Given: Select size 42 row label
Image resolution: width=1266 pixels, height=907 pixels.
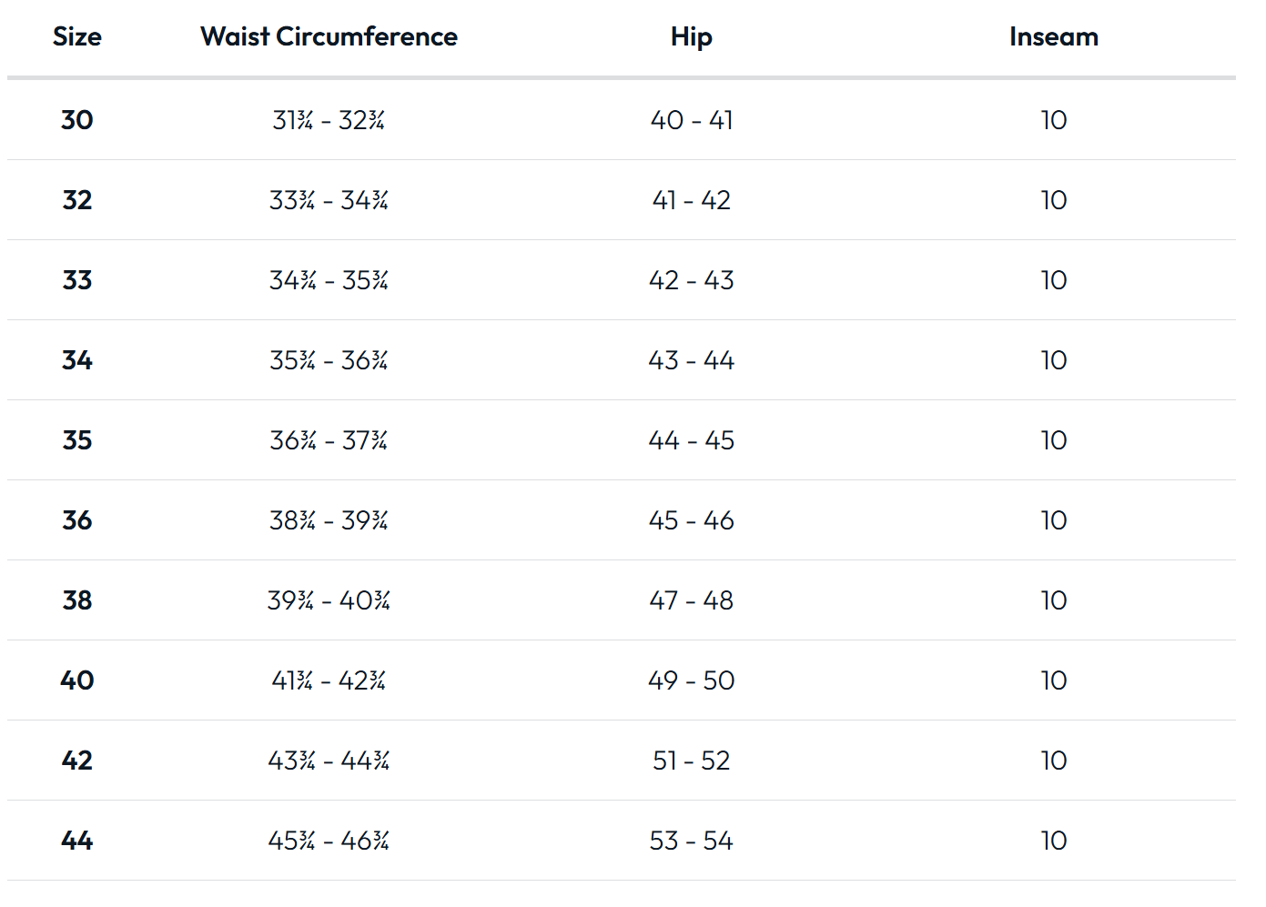Looking at the screenshot, I should (x=77, y=761).
